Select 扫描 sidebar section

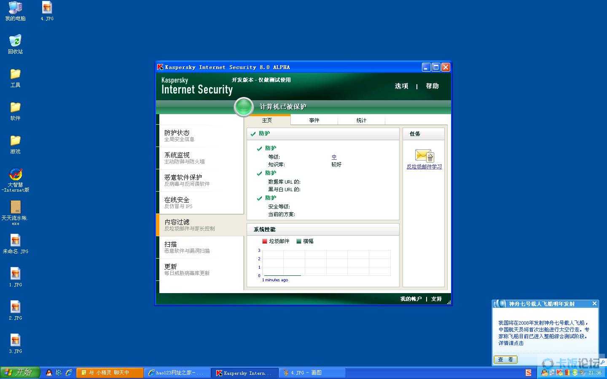[201, 247]
